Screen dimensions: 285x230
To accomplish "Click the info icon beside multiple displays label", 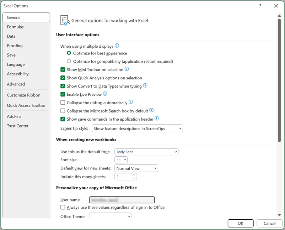I will 117,46.
